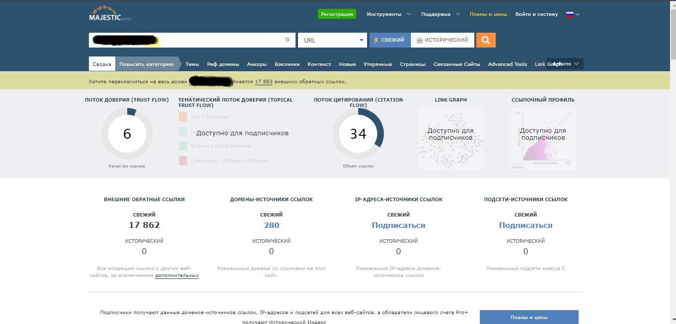Image resolution: width=676 pixels, height=324 pixels.
Task: Click the Качество ссылок caption
Action: (x=127, y=166)
